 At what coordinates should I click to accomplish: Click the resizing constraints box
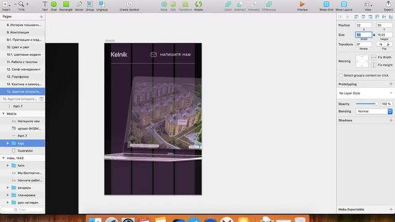(362, 61)
